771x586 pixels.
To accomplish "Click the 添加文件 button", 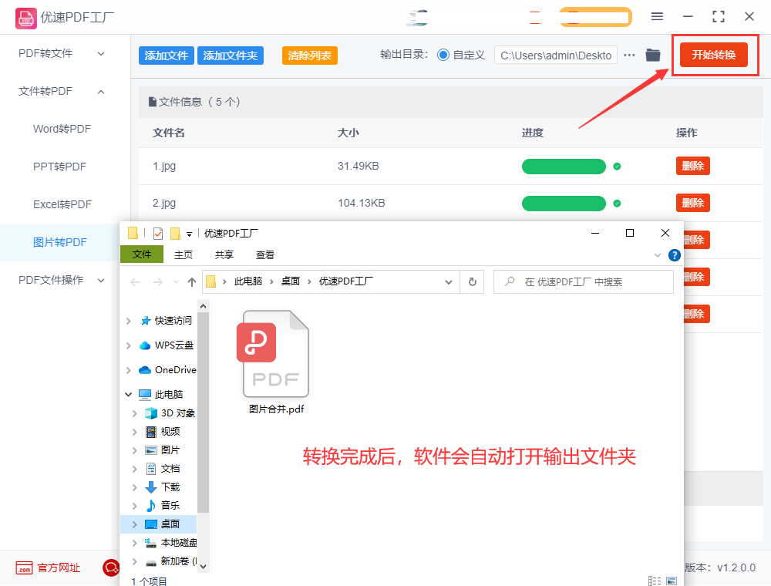I will (167, 56).
